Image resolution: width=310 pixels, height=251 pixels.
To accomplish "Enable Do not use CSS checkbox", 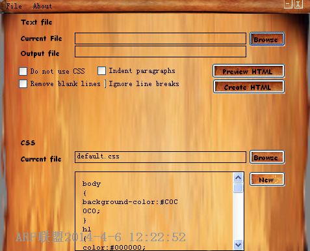I will coord(23,71).
